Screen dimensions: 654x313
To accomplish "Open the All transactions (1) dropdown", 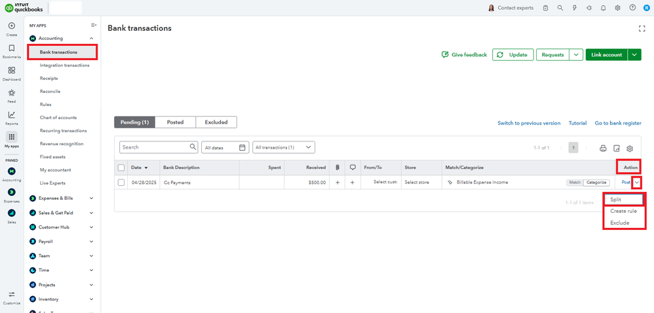I will [x=284, y=147].
